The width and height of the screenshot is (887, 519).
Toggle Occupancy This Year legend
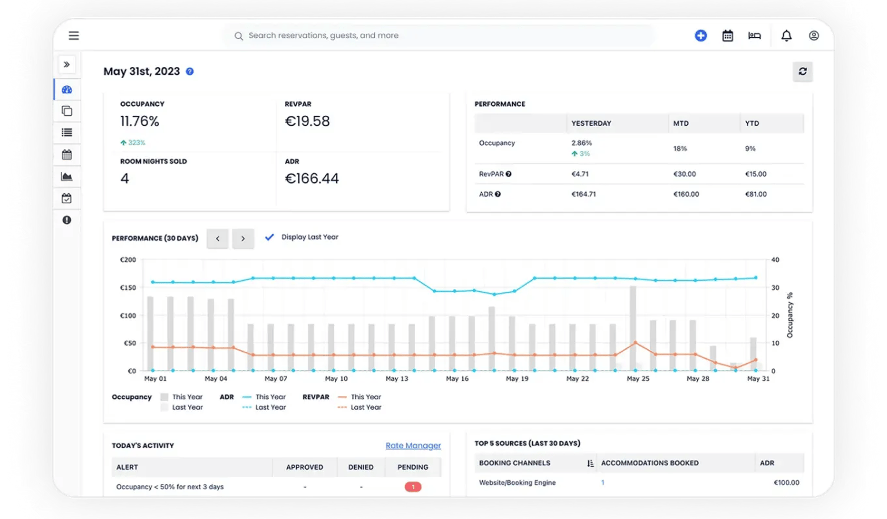coord(181,397)
